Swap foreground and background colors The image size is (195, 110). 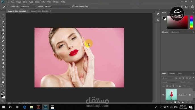pos(4,93)
